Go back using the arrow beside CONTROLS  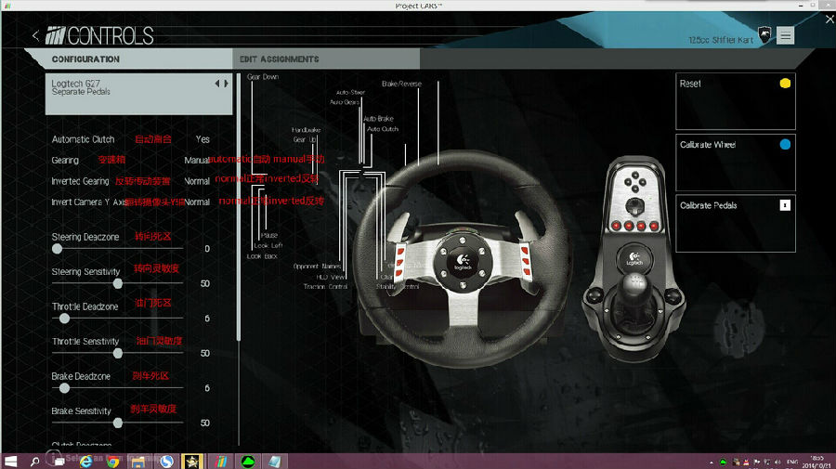[x=35, y=35]
